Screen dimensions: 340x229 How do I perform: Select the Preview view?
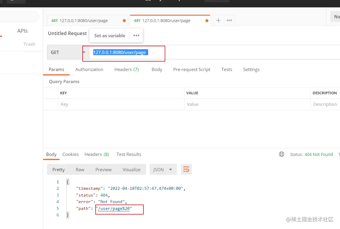[x=103, y=169]
